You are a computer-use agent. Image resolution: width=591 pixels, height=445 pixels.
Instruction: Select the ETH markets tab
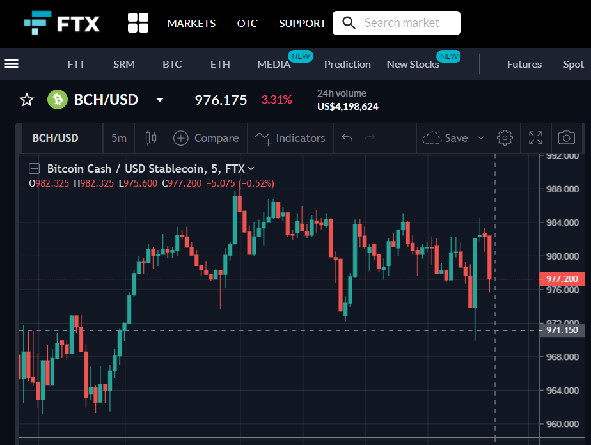(220, 65)
